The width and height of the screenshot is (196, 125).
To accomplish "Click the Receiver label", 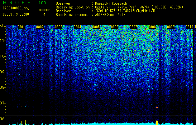I will point(63,11).
